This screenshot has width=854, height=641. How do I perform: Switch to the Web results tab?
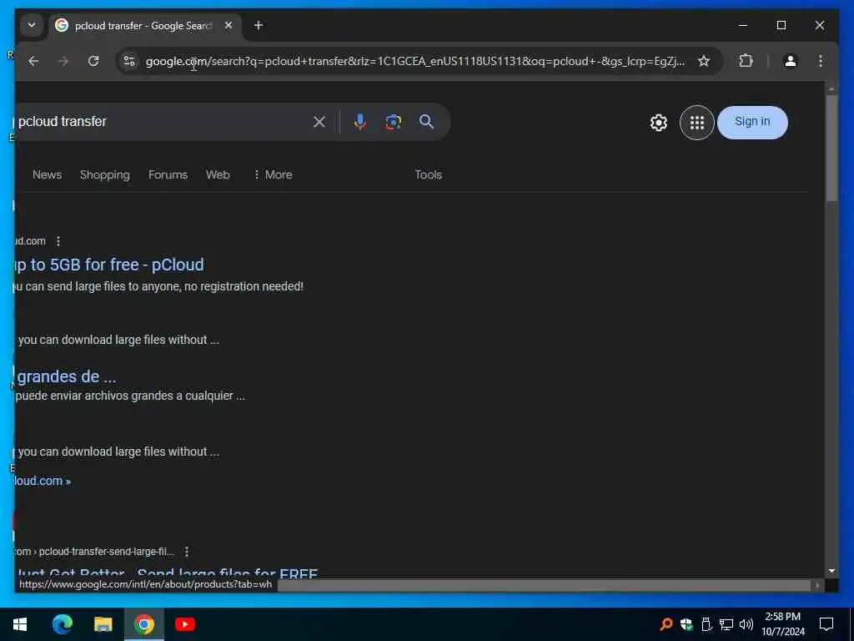218,174
